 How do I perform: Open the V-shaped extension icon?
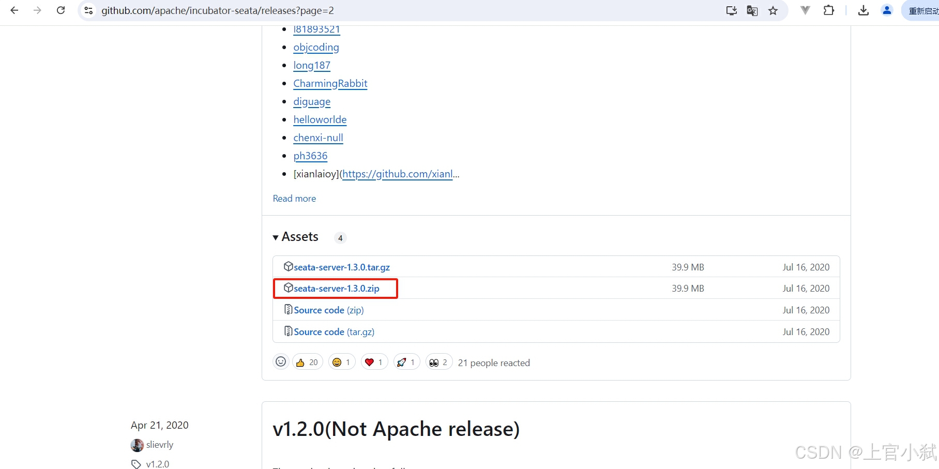click(805, 10)
